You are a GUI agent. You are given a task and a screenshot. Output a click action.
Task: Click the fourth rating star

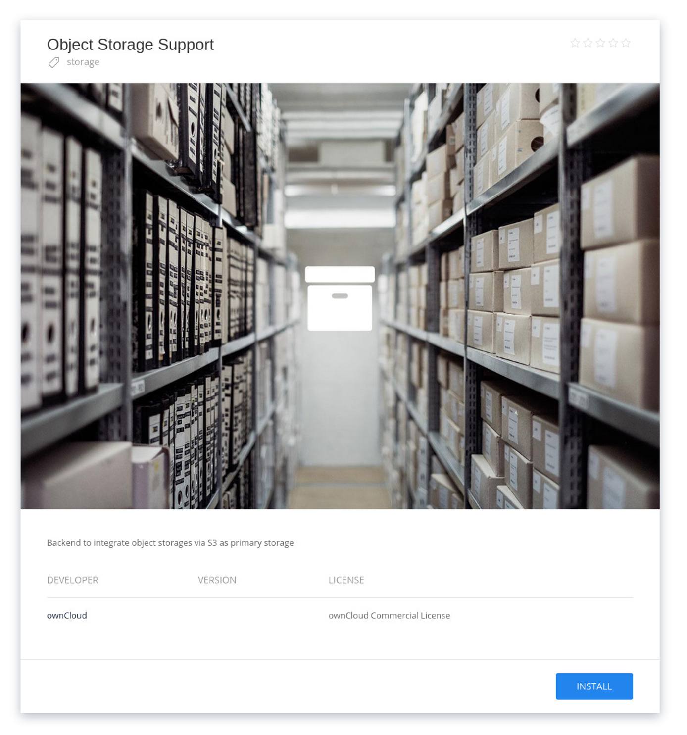(x=614, y=43)
